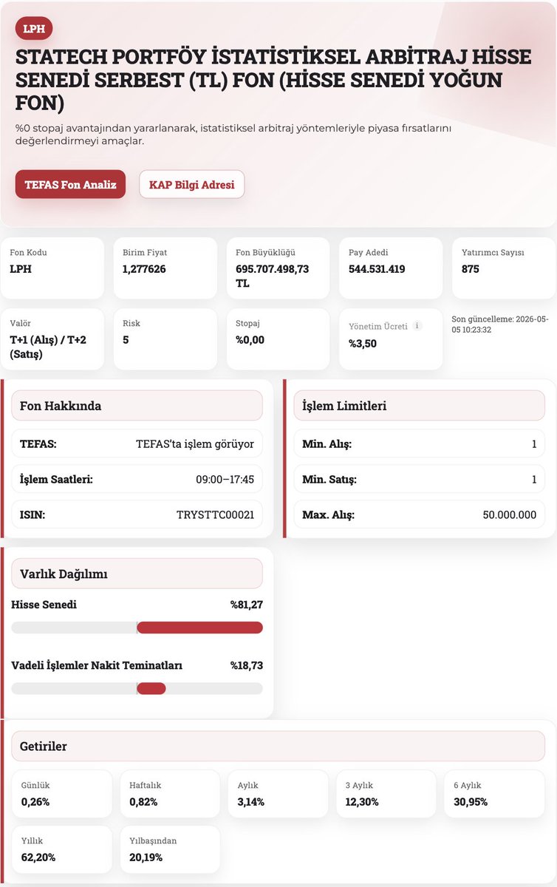Click the Yönetim Ücreti value %3,50
557x887 pixels.
click(x=363, y=344)
